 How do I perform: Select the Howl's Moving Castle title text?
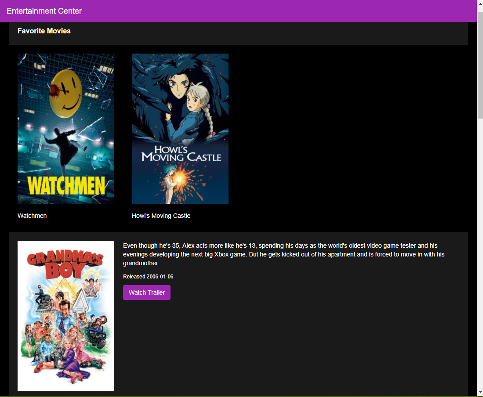[161, 216]
